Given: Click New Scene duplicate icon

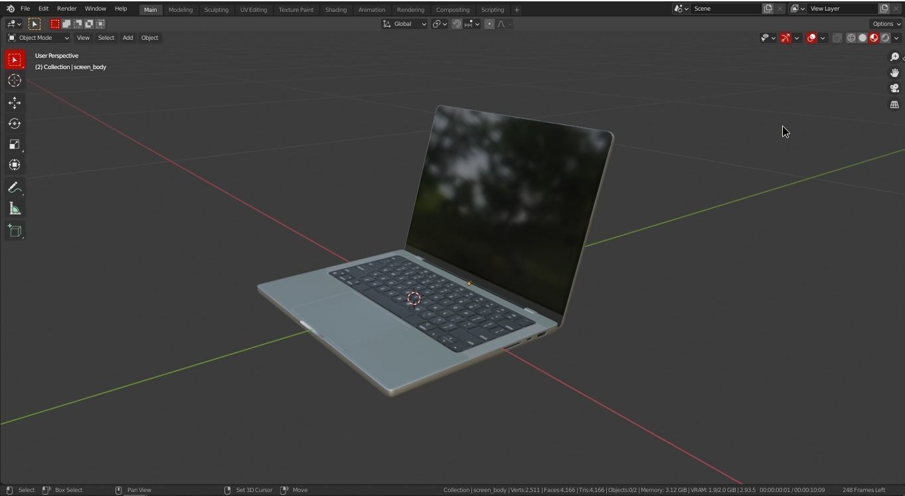Looking at the screenshot, I should pyautogui.click(x=768, y=9).
